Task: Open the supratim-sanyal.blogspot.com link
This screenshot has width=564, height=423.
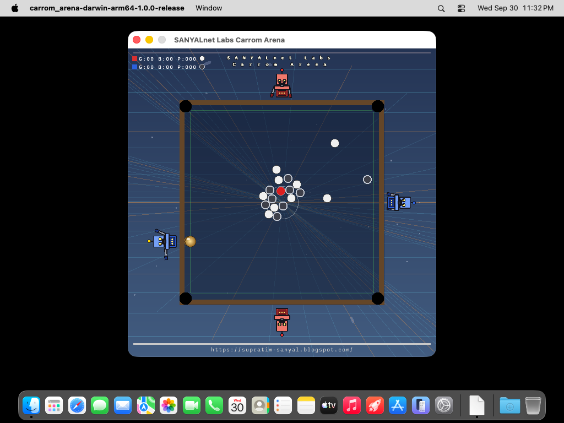Action: (x=281, y=350)
